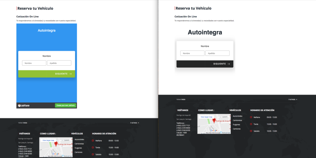Click clock icon beside Tarde, left page
The width and height of the screenshot is (316, 158).
pyautogui.click(x=93, y=148)
